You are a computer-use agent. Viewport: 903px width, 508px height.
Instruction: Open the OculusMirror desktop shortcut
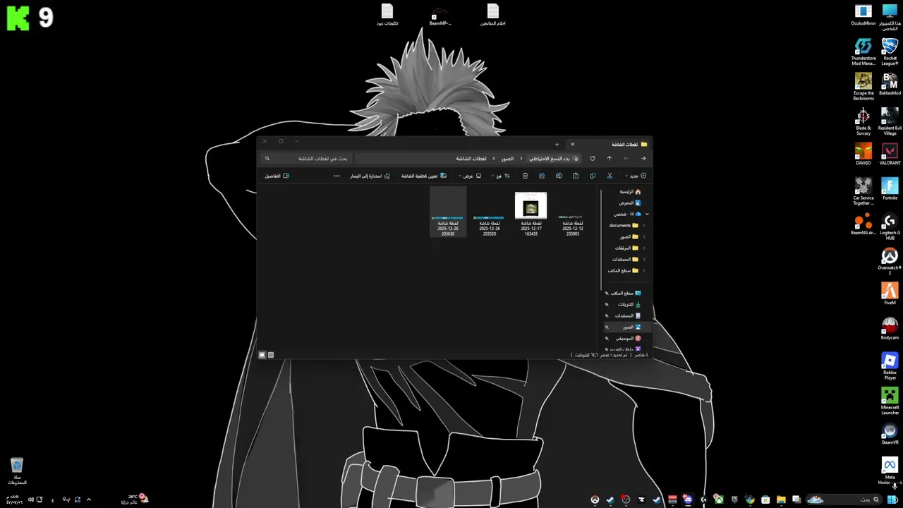(863, 16)
